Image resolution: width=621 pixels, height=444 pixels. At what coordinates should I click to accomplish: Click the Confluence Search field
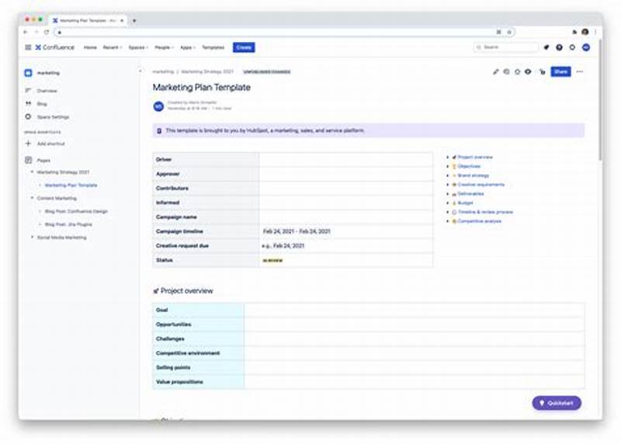(506, 47)
